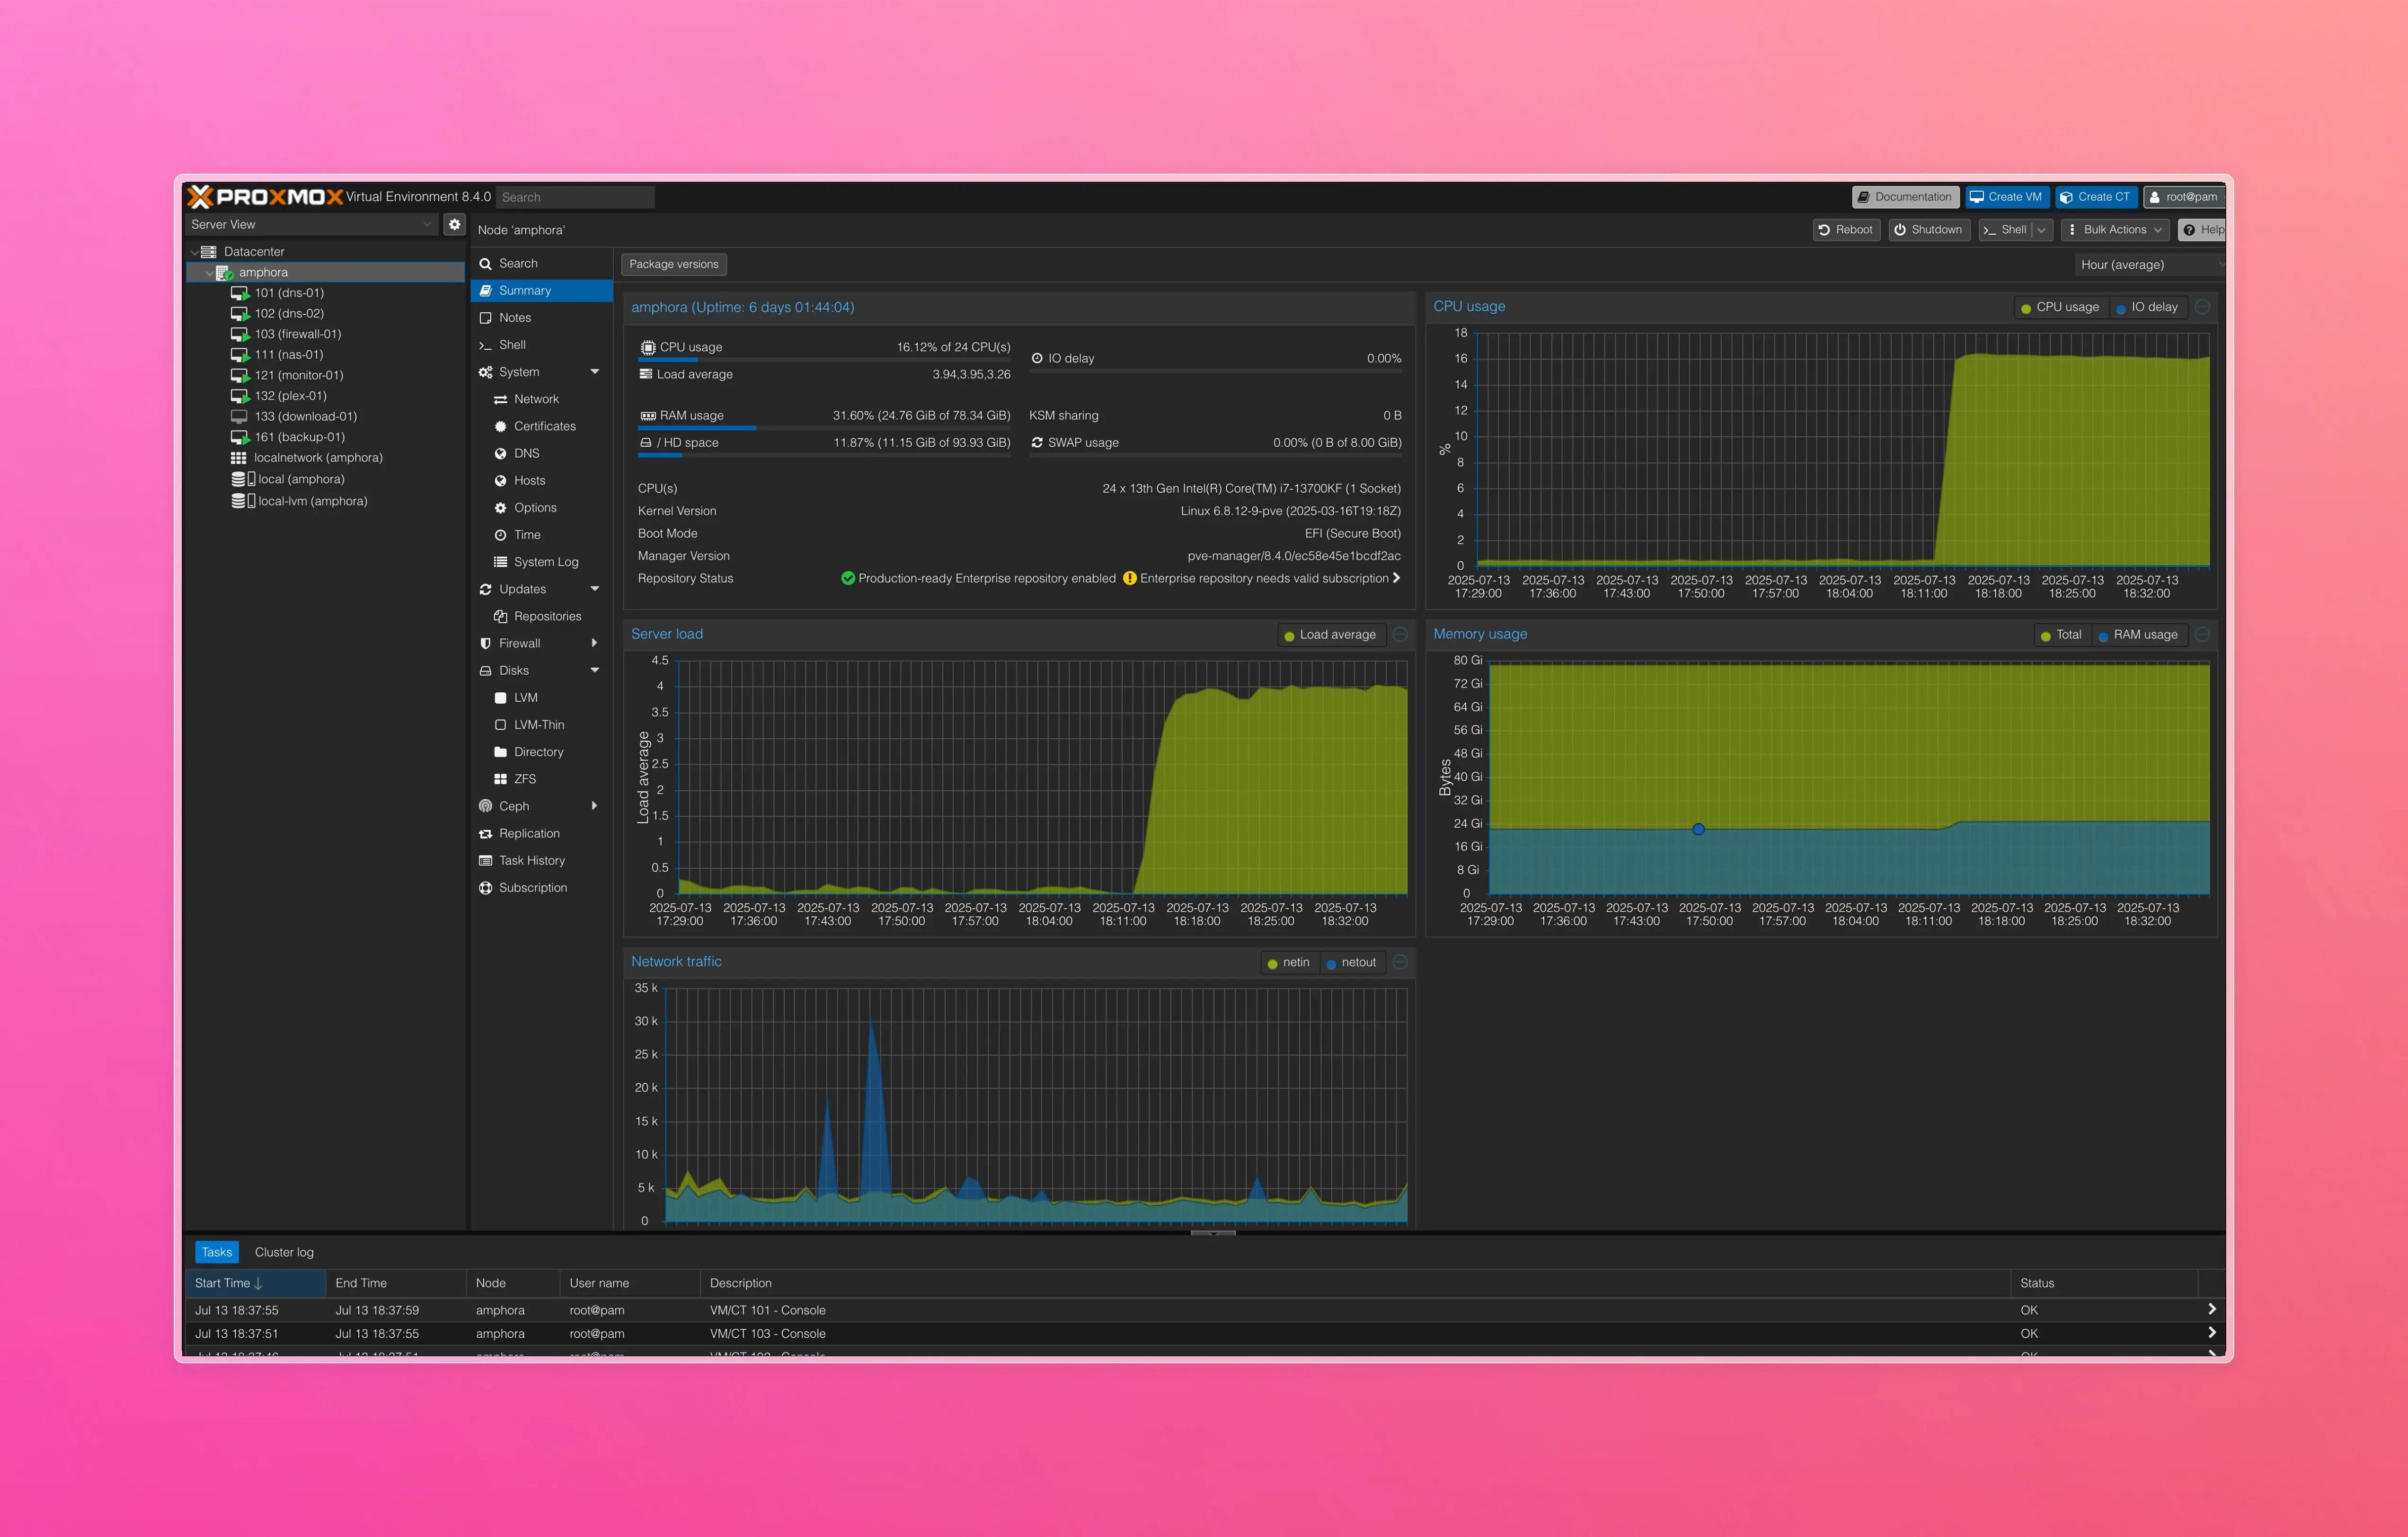Click the Reboot button
Image resolution: width=2408 pixels, height=1537 pixels.
1846,230
